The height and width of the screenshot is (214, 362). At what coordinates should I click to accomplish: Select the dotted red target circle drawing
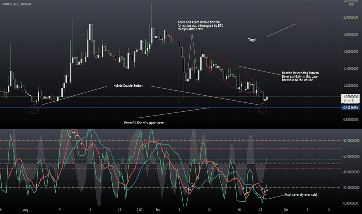click(x=305, y=20)
